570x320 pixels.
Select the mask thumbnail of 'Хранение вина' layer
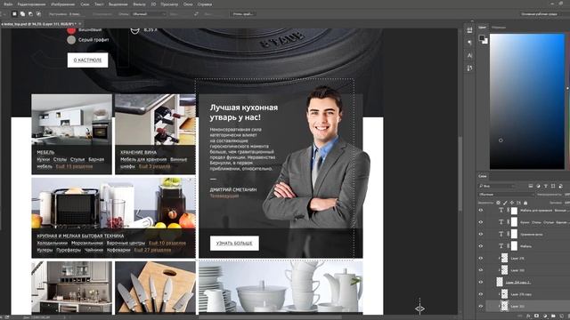coord(514,234)
